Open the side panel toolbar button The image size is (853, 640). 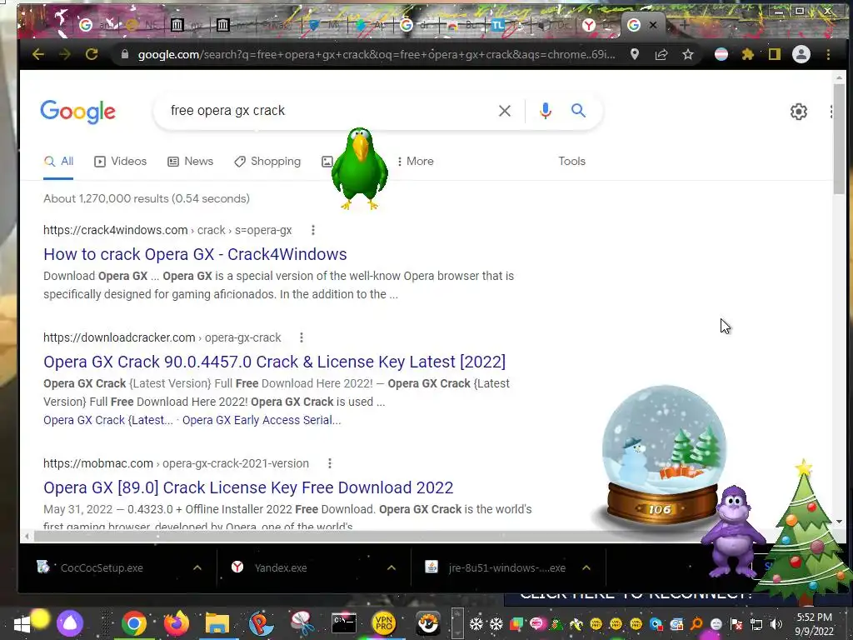pos(774,54)
